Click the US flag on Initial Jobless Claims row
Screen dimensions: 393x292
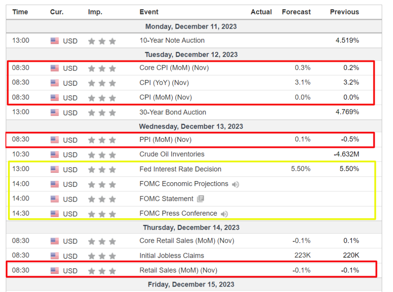[x=55, y=256]
